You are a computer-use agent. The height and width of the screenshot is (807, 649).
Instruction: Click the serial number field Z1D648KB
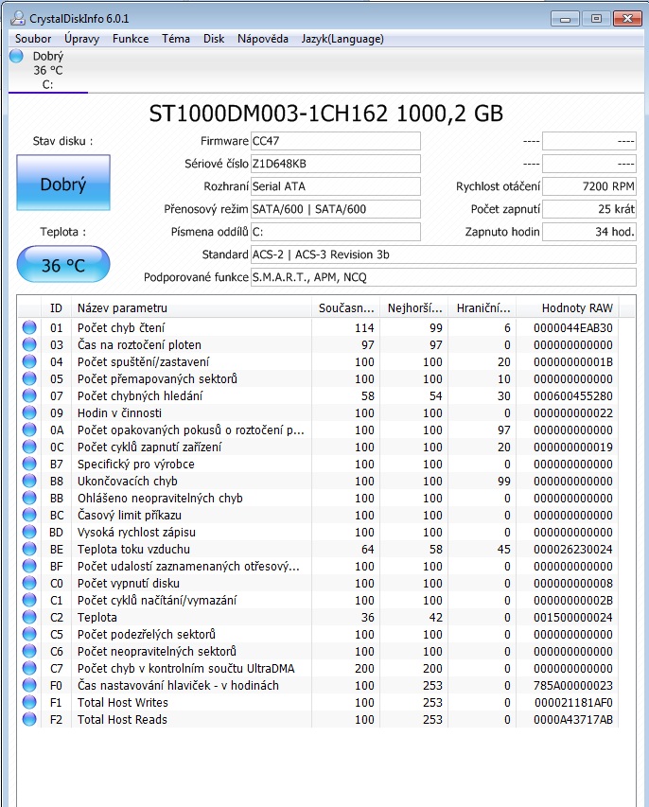click(336, 164)
